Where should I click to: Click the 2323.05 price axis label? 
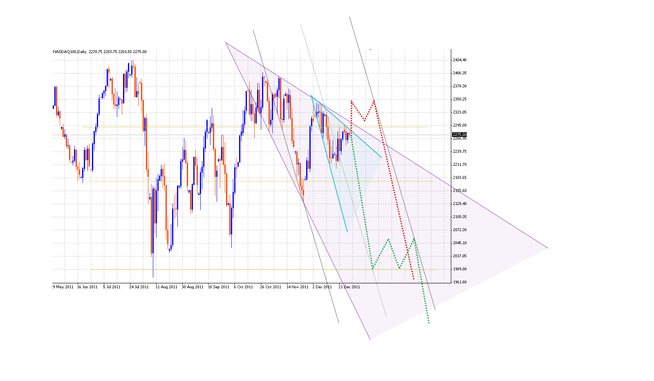coord(459,112)
